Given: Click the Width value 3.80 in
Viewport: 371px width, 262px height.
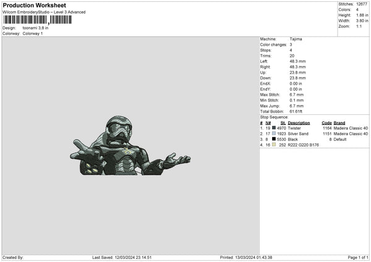Looking at the screenshot, I should click(x=362, y=21).
